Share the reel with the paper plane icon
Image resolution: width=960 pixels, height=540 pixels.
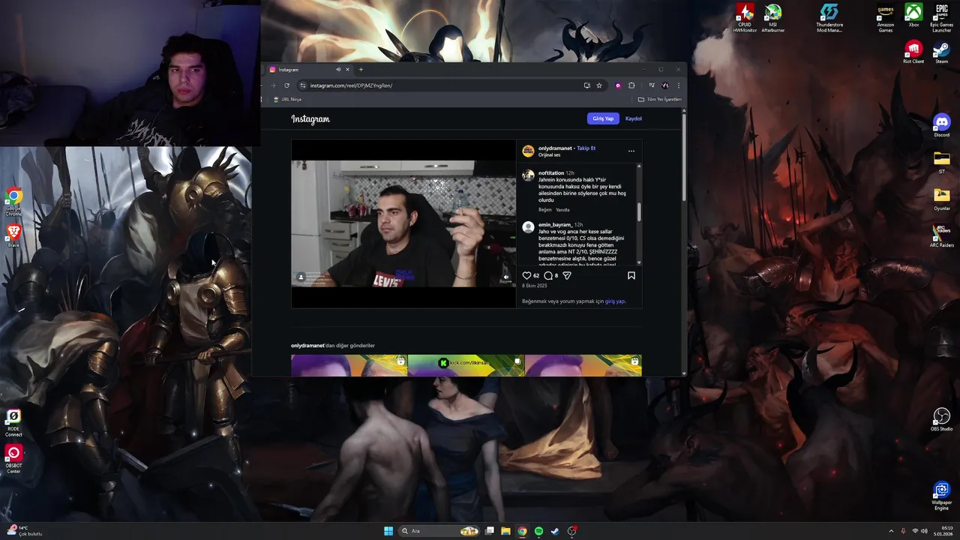pos(567,276)
